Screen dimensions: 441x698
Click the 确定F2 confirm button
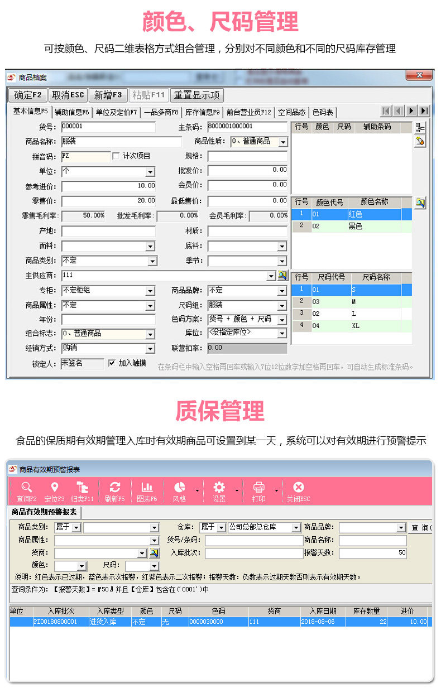pos(28,95)
